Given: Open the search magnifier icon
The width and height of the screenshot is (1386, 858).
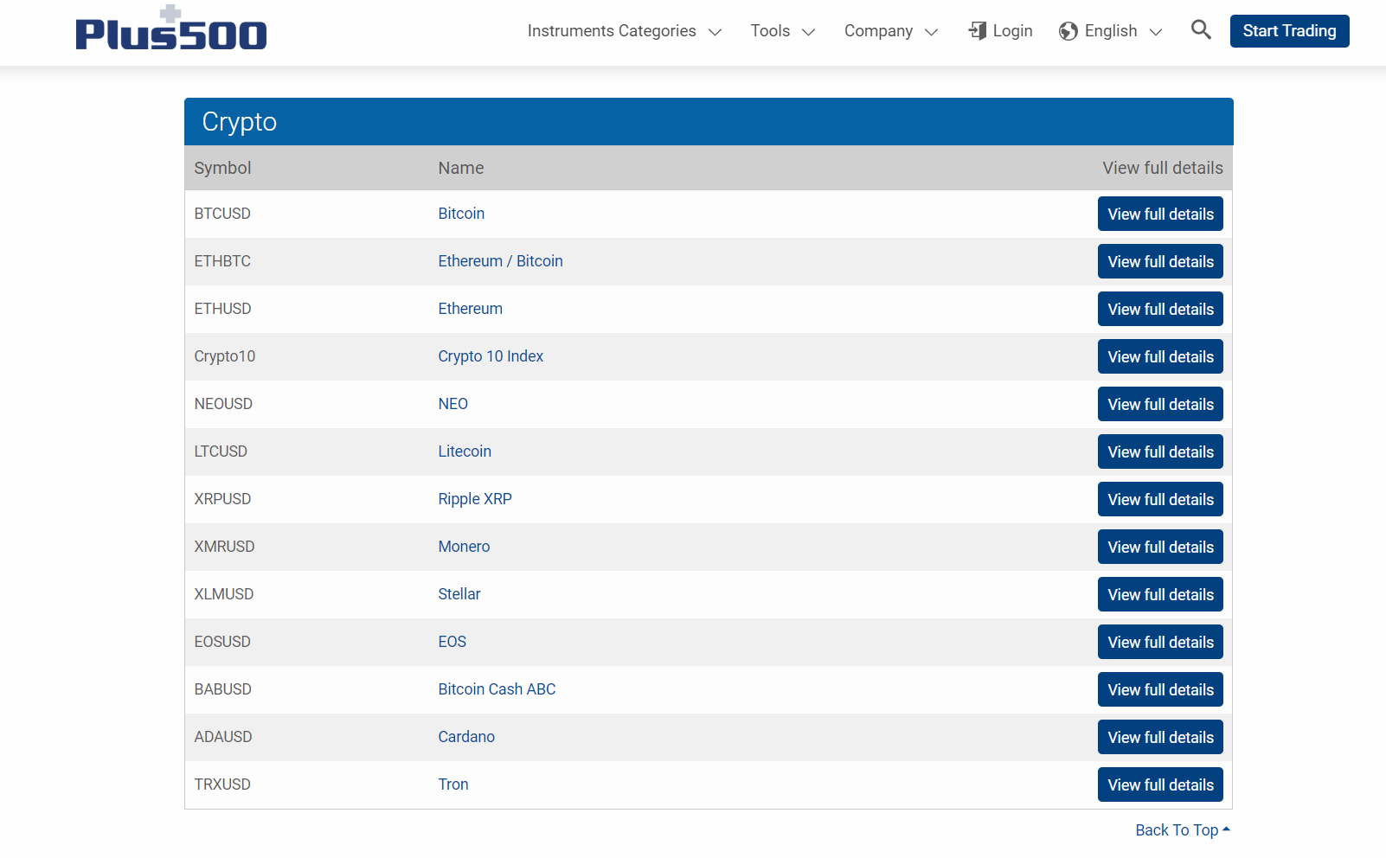Looking at the screenshot, I should pos(1201,29).
